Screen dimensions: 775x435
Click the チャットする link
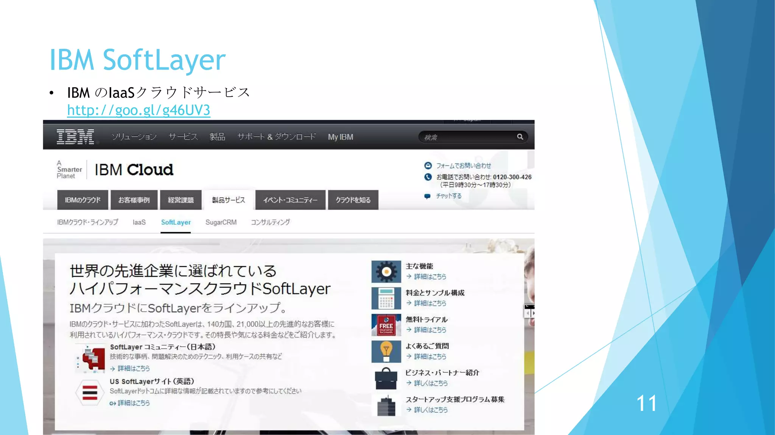pyautogui.click(x=448, y=196)
